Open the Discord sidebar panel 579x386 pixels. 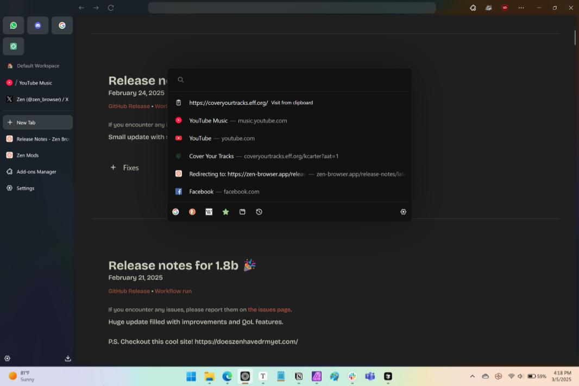coord(37,25)
